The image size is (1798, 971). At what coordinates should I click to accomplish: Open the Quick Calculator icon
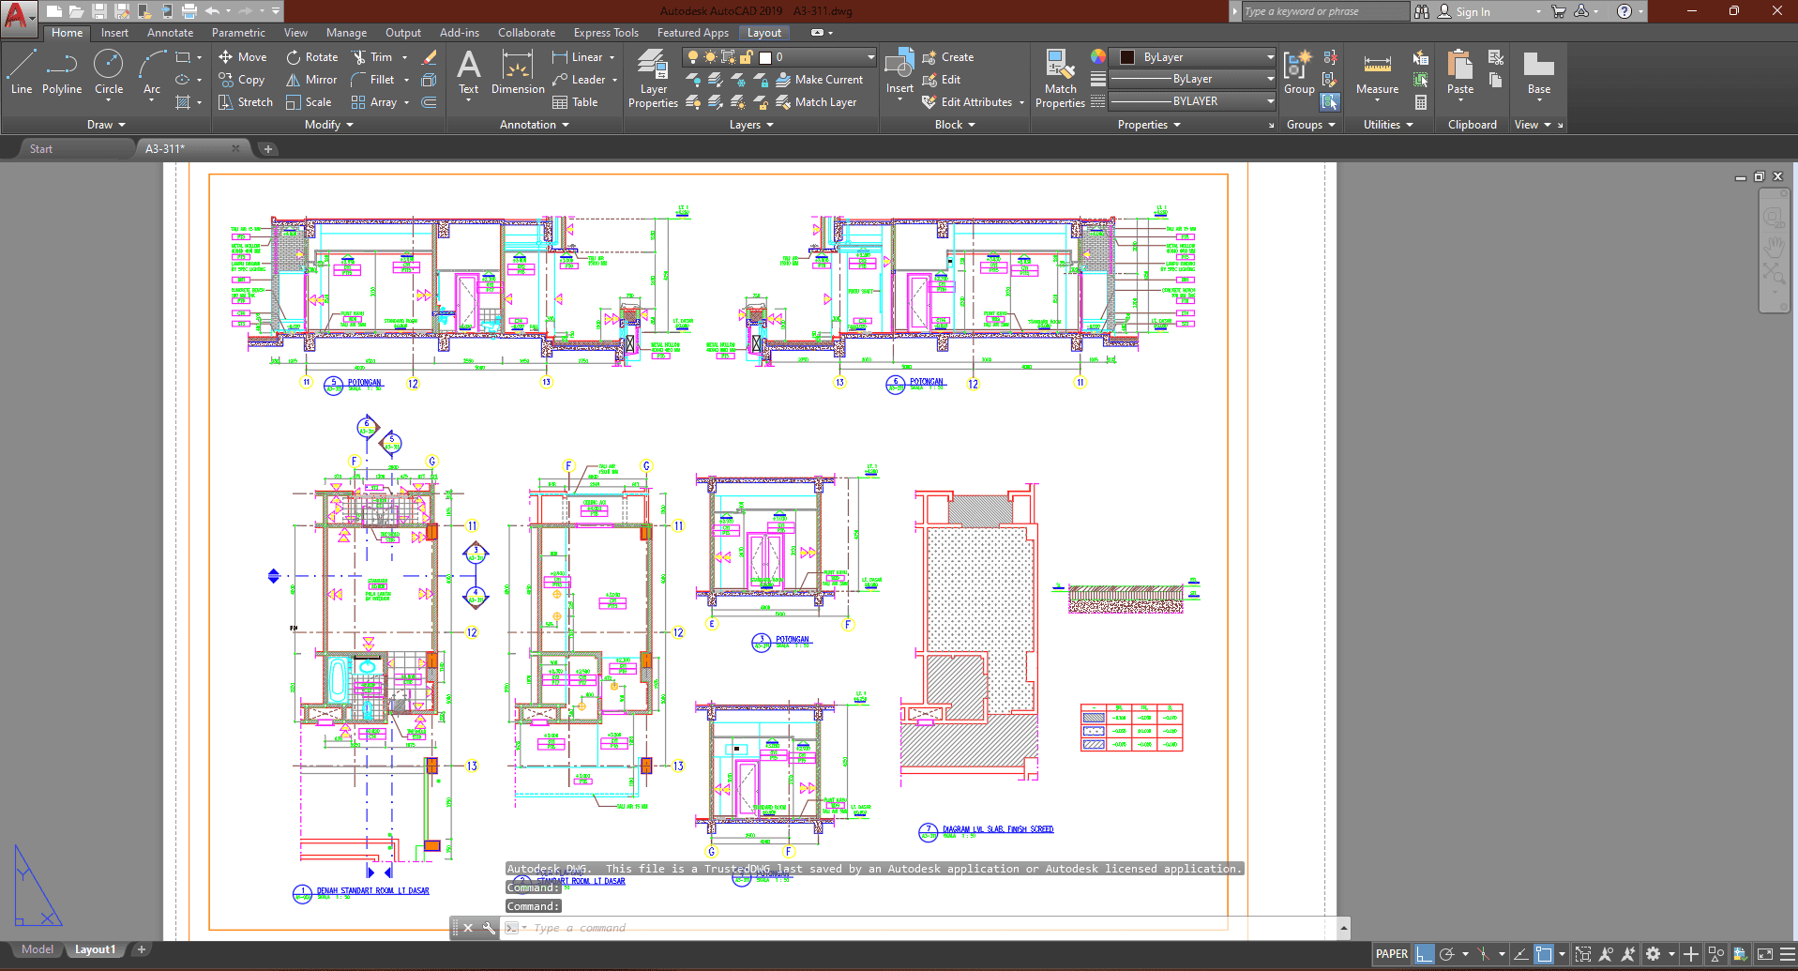[1421, 102]
